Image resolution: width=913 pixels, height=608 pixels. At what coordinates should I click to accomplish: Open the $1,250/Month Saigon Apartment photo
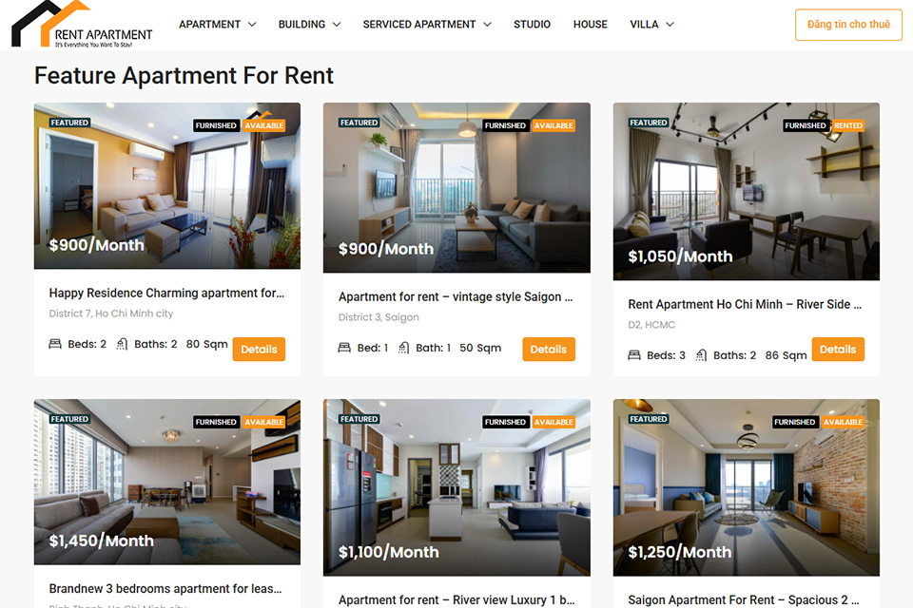746,487
